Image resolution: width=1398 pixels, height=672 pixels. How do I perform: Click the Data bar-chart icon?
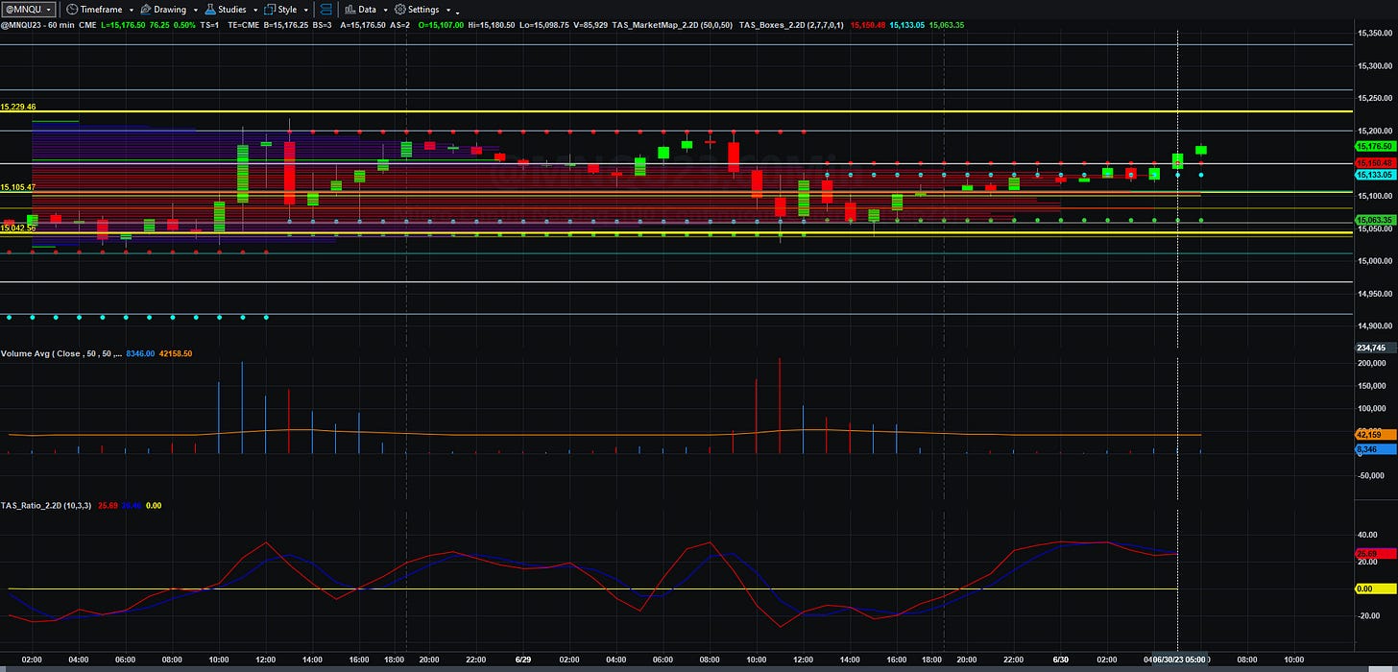(x=349, y=10)
